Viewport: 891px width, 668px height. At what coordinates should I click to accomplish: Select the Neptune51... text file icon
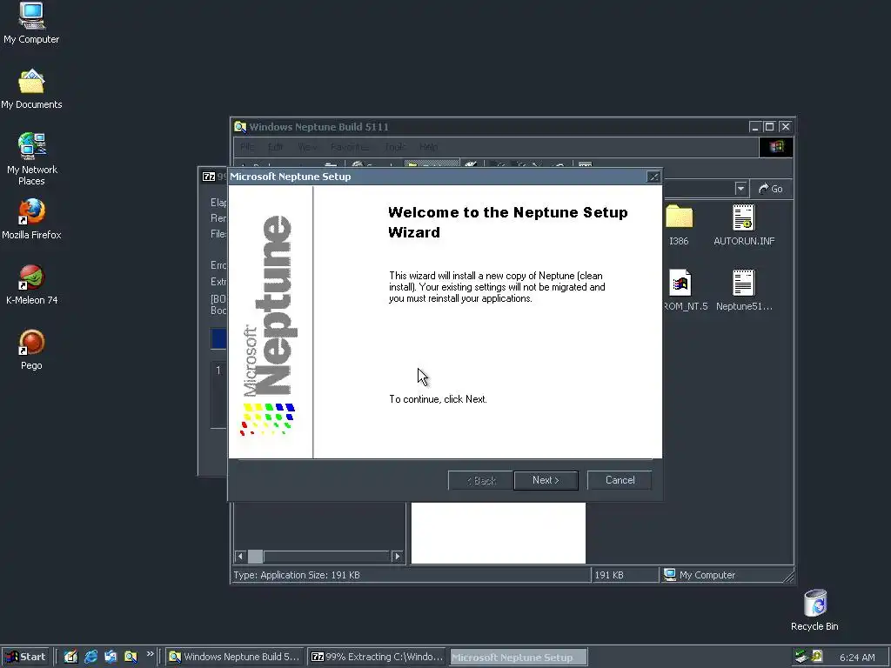click(744, 290)
